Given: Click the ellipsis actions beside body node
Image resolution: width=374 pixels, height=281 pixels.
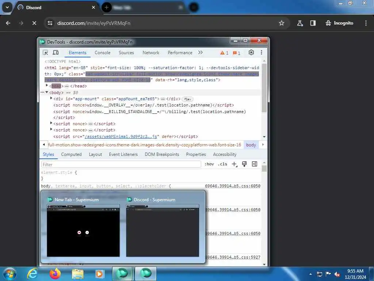Looking at the screenshot, I should 42,92.
